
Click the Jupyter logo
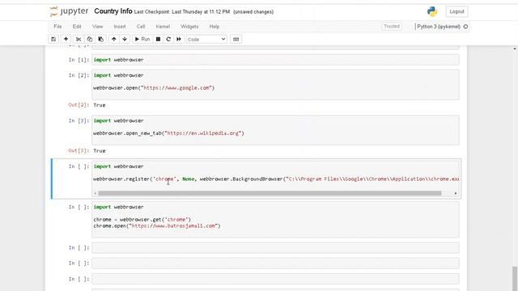(69, 11)
